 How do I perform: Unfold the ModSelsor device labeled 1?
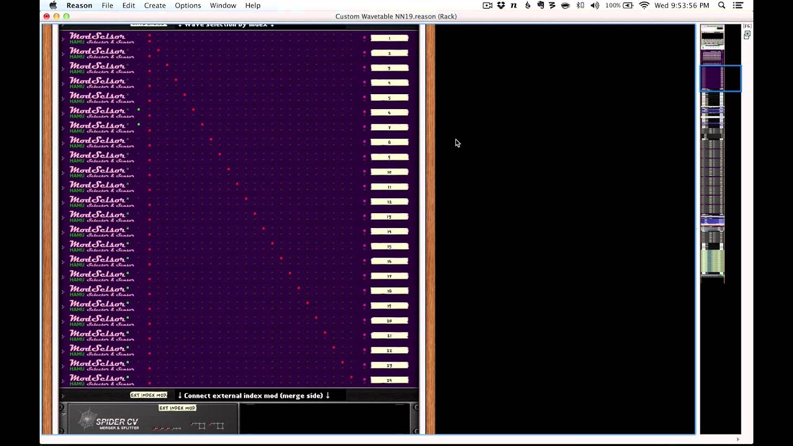(63, 38)
